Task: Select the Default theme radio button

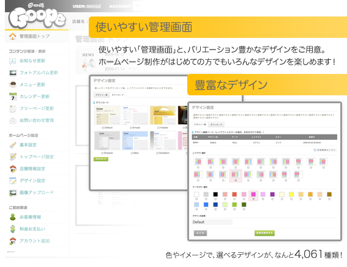Action: (103, 128)
